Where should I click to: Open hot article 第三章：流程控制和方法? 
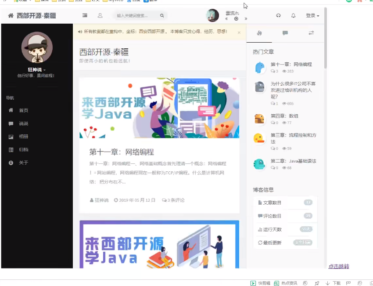coord(293,138)
